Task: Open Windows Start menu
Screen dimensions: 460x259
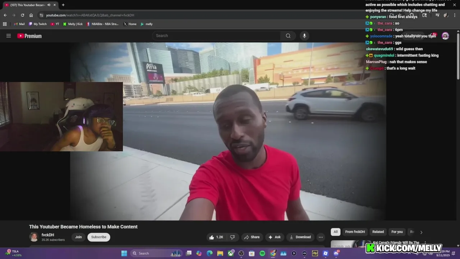Action: tap(124, 253)
